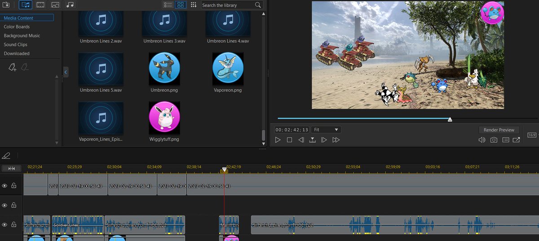Open the seek-by unit options
539x241 pixels.
click(312, 140)
